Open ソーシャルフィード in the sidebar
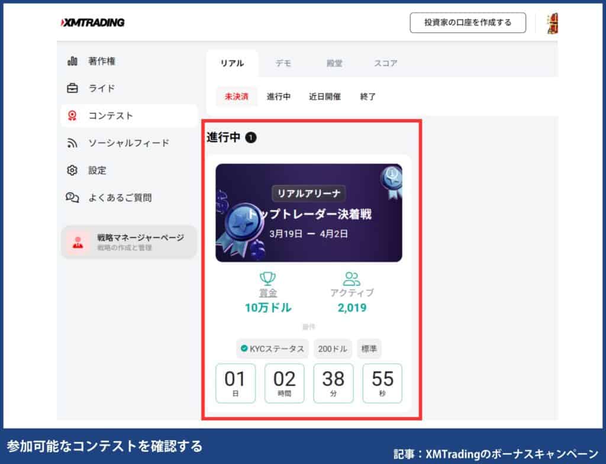Screen dimensions: 606x464 (x=129, y=143)
